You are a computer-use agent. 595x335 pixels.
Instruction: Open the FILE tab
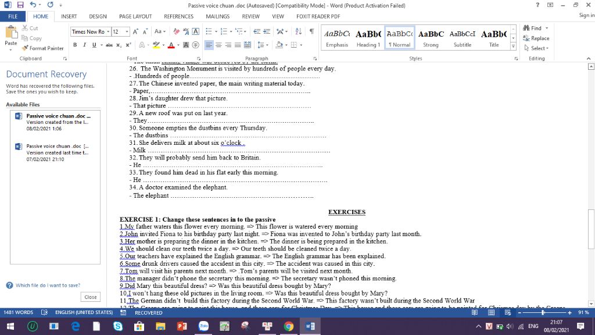click(x=13, y=16)
